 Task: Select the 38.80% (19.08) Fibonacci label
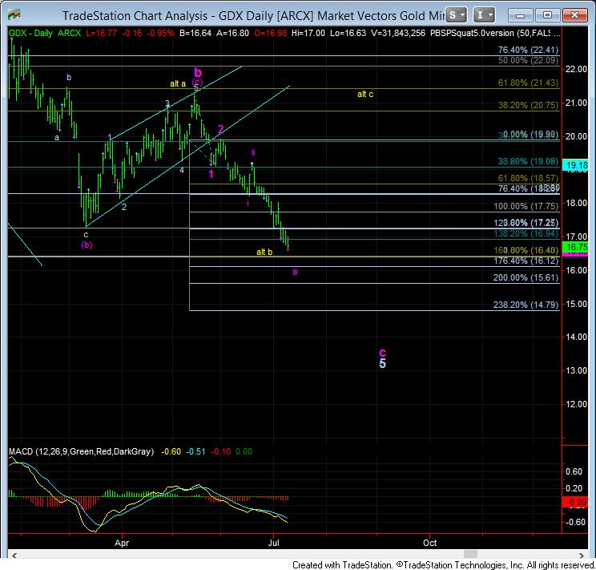528,161
